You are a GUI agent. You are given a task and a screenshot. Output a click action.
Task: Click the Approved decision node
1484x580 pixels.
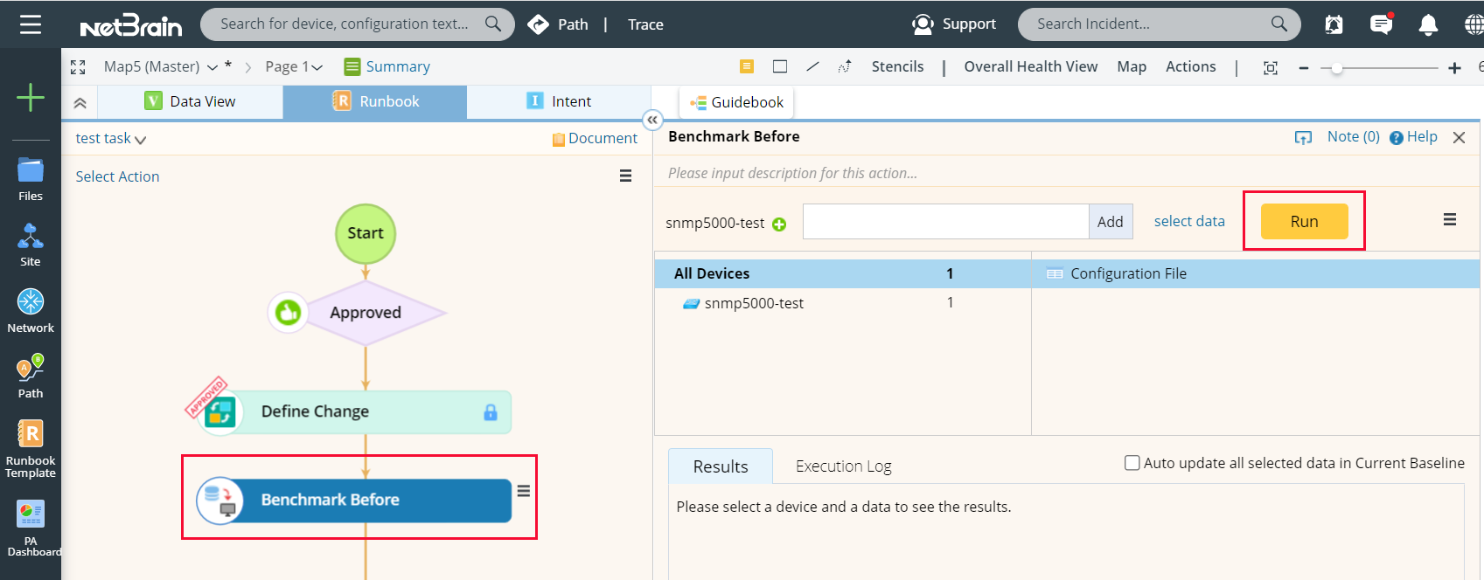tap(366, 312)
